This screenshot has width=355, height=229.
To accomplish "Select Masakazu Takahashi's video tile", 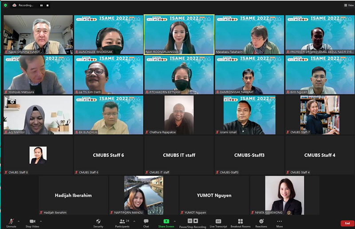I will pyautogui.click(x=249, y=35).
